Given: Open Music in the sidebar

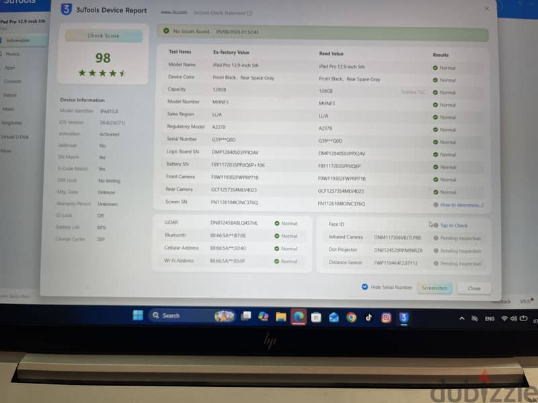Looking at the screenshot, I should tap(8, 109).
